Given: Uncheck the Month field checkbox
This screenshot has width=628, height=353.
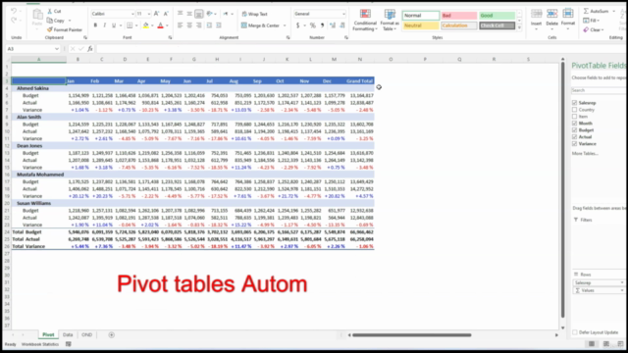Looking at the screenshot, I should tap(574, 124).
